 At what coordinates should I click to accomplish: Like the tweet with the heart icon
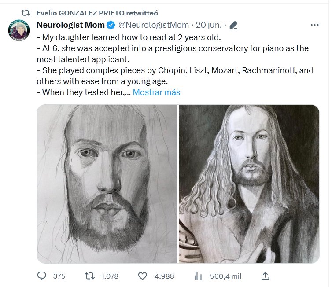coord(142,276)
